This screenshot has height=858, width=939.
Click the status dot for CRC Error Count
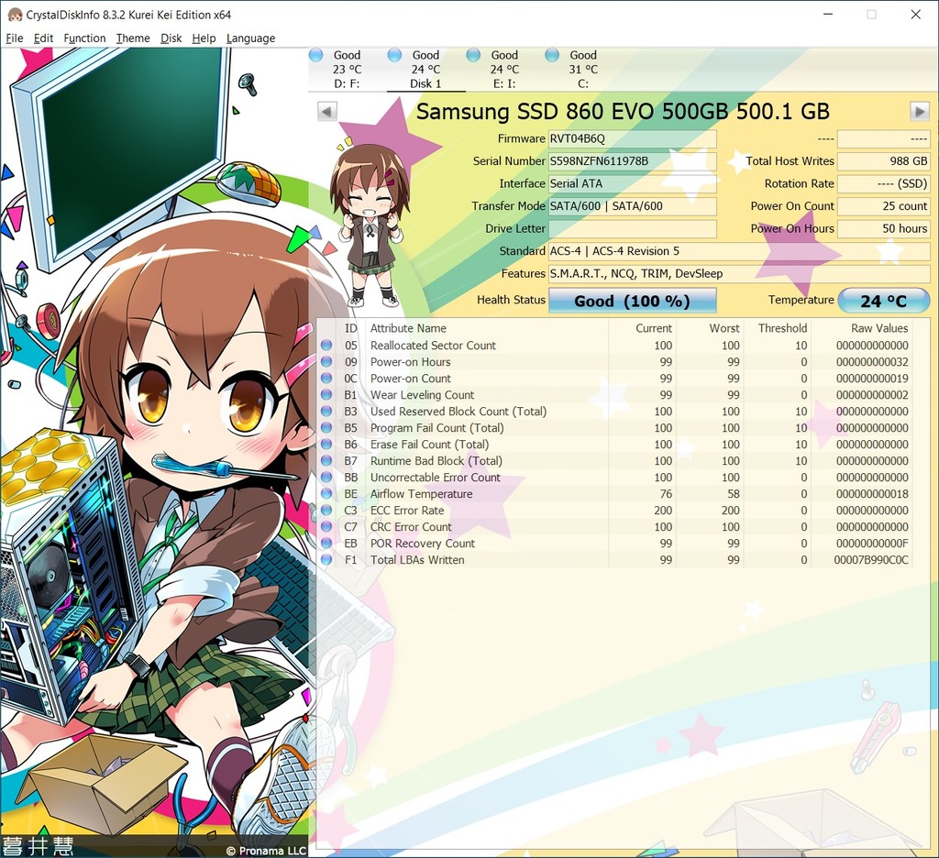point(327,527)
